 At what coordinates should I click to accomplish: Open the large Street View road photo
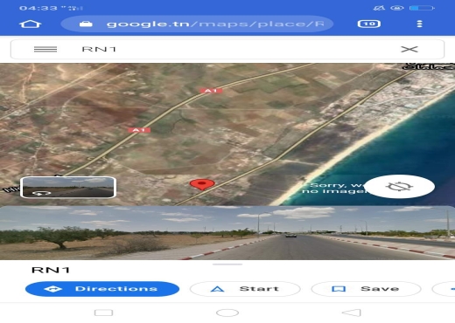227,233
